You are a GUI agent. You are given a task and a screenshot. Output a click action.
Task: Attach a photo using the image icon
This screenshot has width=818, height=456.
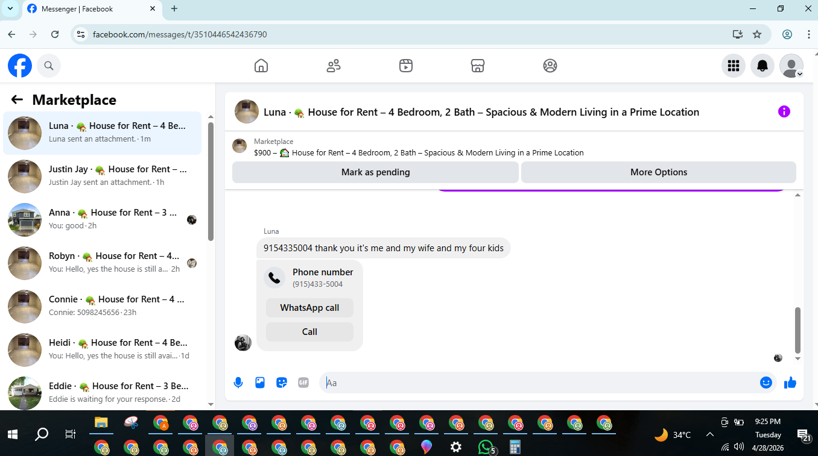(x=260, y=383)
